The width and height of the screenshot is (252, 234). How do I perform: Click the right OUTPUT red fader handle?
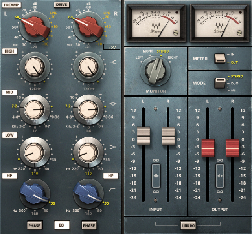(x=232, y=148)
